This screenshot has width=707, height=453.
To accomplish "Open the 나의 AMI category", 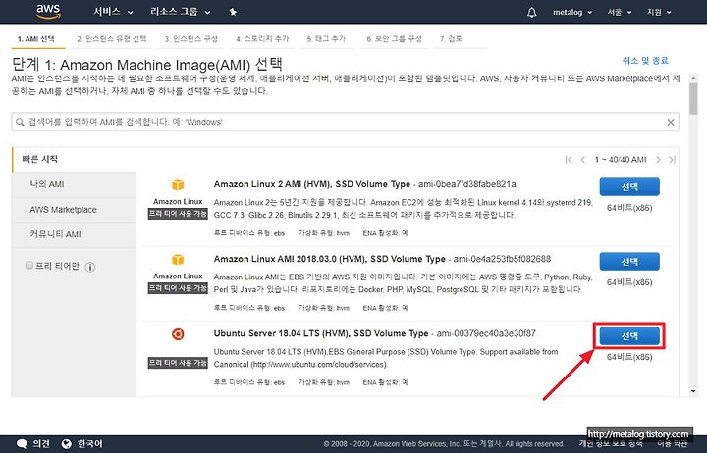I will [74, 184].
